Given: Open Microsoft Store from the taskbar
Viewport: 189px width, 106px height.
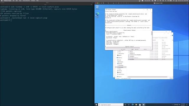Looking at the screenshot, I should tap(140, 105).
